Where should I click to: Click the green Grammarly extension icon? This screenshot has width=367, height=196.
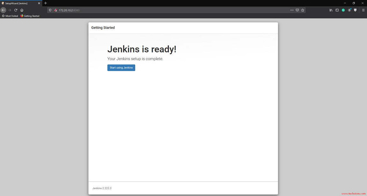tap(343, 10)
